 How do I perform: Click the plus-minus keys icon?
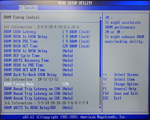pos(105,84)
